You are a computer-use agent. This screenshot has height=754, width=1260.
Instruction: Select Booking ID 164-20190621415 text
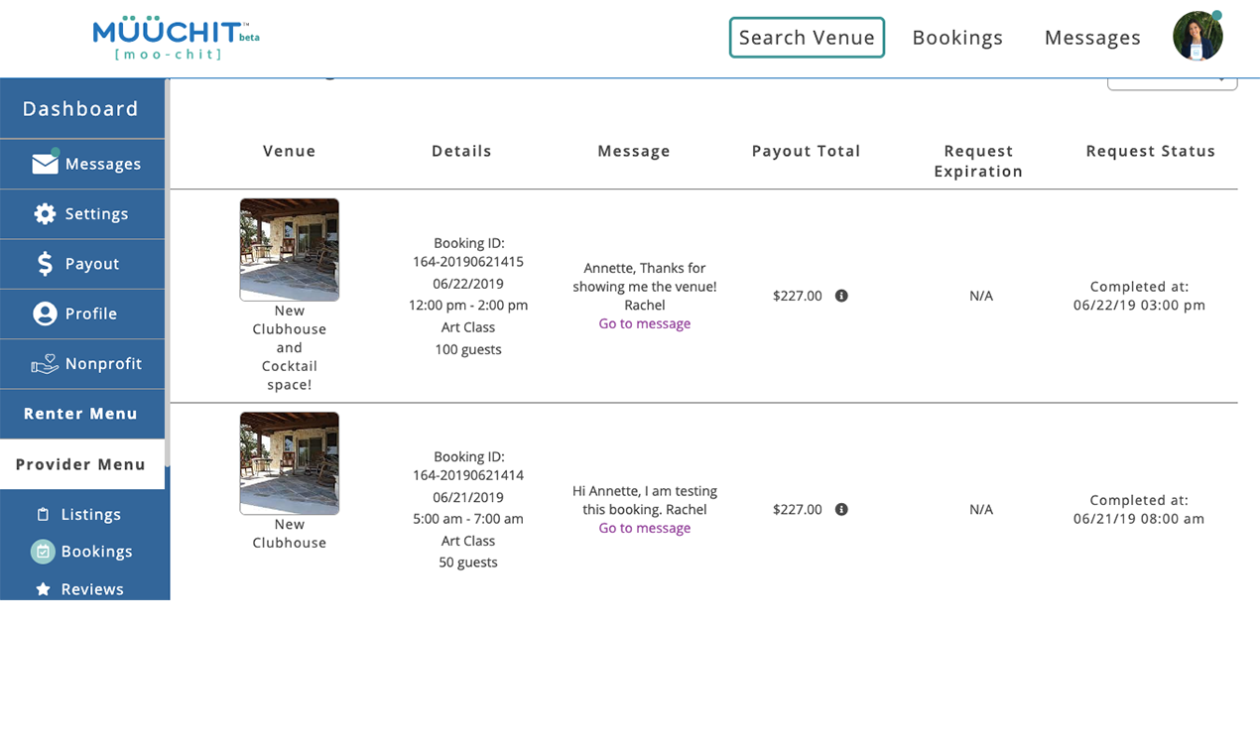(468, 252)
